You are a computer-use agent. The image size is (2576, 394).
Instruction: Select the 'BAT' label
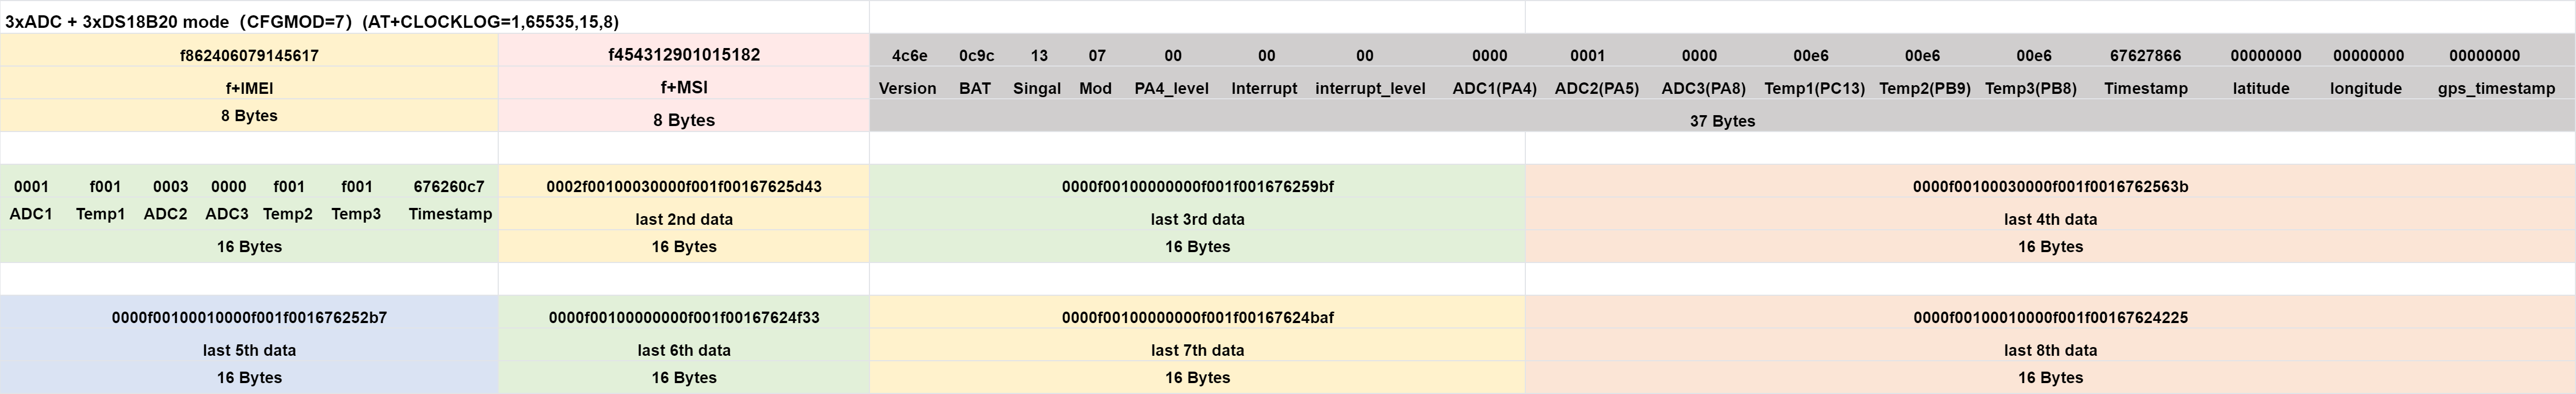pyautogui.click(x=975, y=89)
